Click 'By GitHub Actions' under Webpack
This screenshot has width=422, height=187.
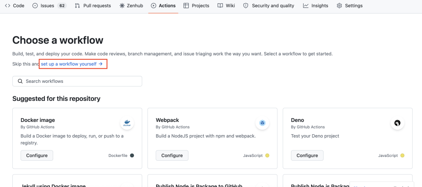coord(173,127)
